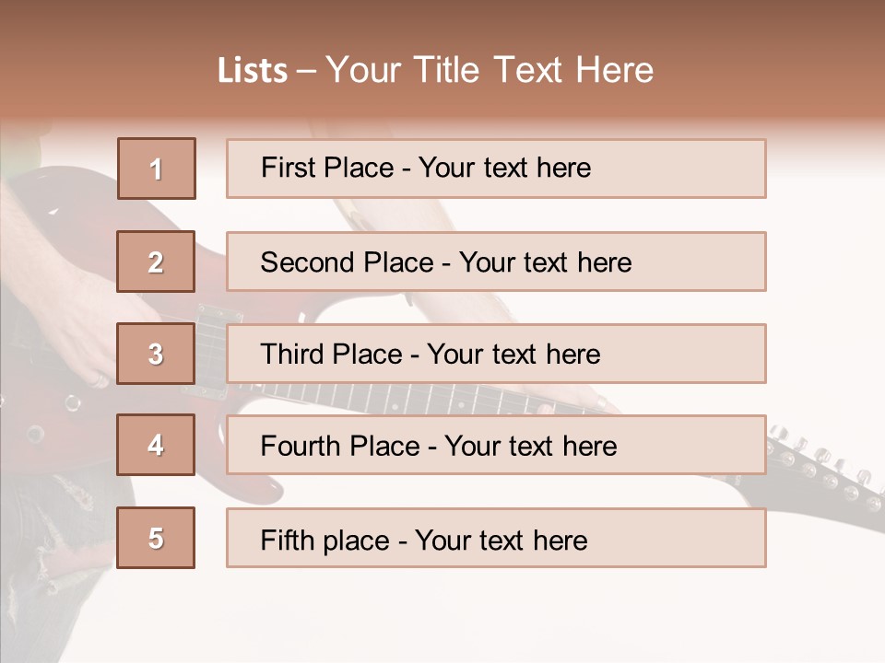Click the number 5 list badge
Screen dimensions: 885x663
click(x=157, y=538)
